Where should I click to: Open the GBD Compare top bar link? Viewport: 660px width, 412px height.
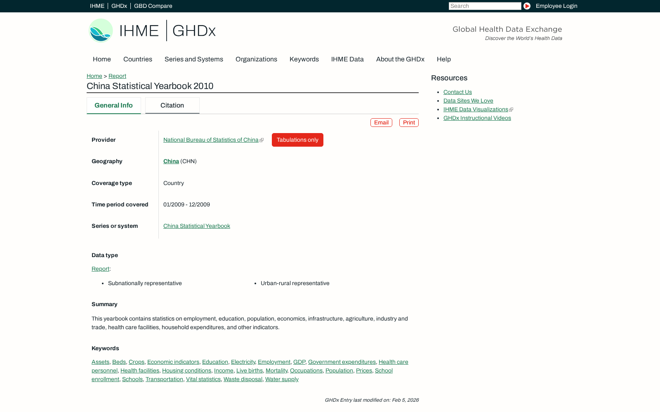pos(153,6)
